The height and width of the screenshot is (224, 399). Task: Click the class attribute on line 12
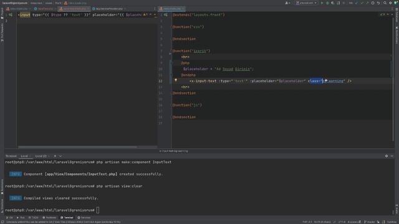[314, 81]
